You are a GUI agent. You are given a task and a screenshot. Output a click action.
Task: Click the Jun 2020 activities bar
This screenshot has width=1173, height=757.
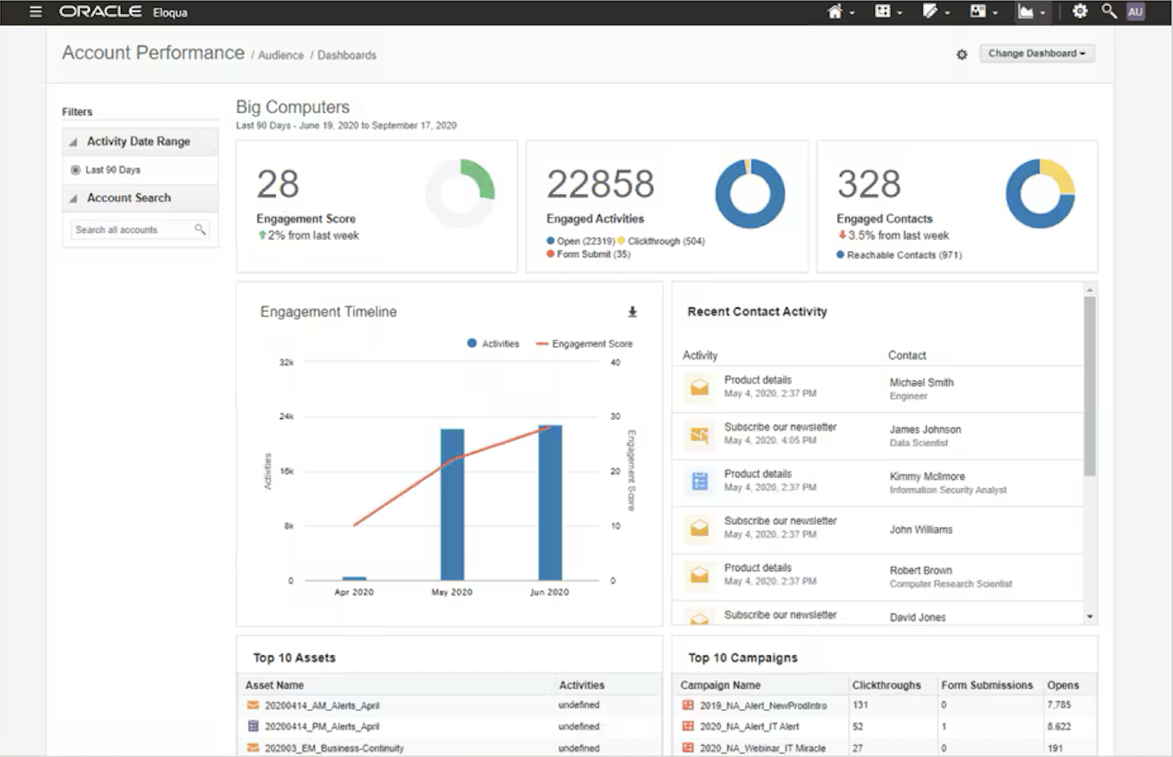550,503
